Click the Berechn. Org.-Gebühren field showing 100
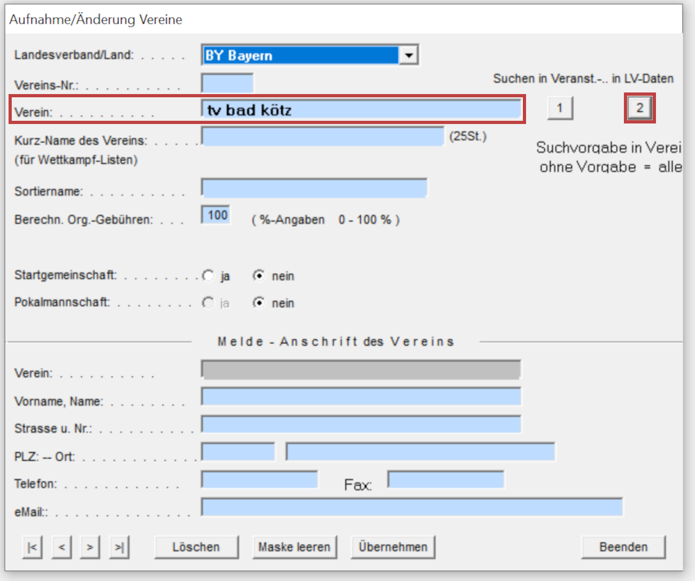Screen dimensions: 695x581 pos(216,215)
